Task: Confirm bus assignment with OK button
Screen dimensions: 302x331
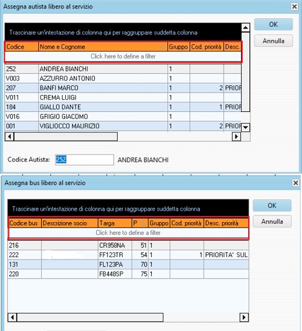Action: click(x=272, y=205)
